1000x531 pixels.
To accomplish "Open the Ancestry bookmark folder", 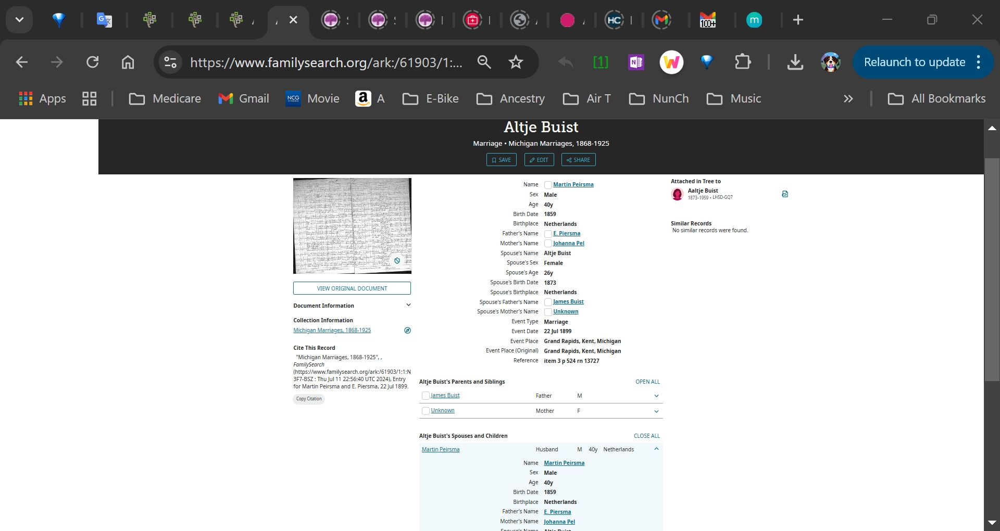I will point(510,98).
